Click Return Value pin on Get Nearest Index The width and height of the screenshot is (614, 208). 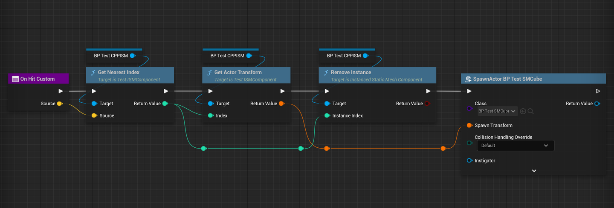point(165,104)
